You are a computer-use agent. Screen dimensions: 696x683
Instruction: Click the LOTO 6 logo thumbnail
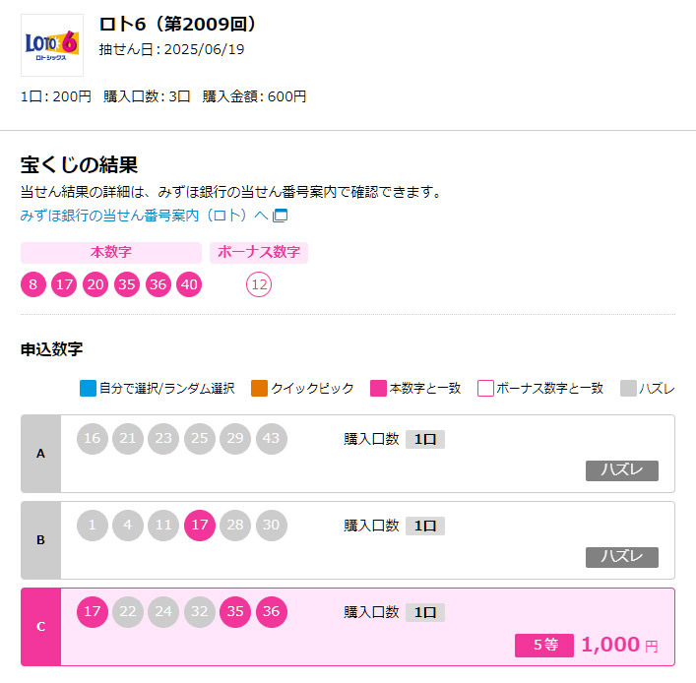pos(52,45)
